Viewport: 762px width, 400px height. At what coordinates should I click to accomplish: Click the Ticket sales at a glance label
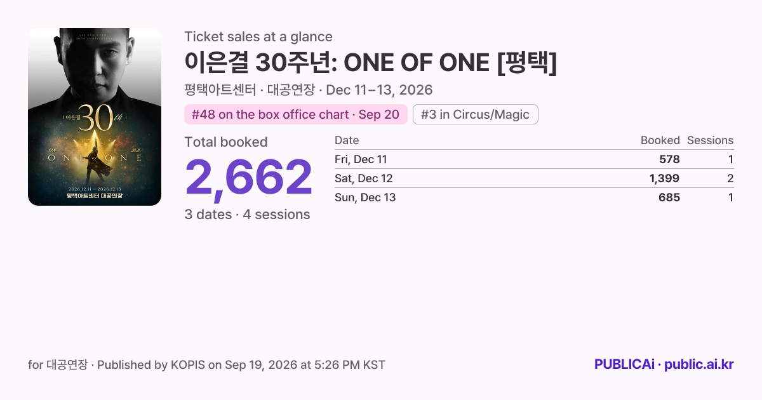point(258,37)
